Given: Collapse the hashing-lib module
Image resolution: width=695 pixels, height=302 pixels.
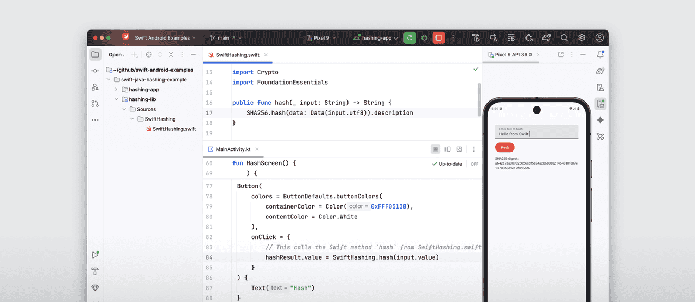Looking at the screenshot, I should pyautogui.click(x=116, y=99).
